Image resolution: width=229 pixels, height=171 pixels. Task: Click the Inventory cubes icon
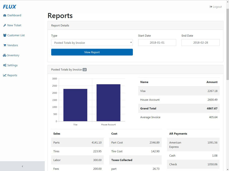(5, 55)
